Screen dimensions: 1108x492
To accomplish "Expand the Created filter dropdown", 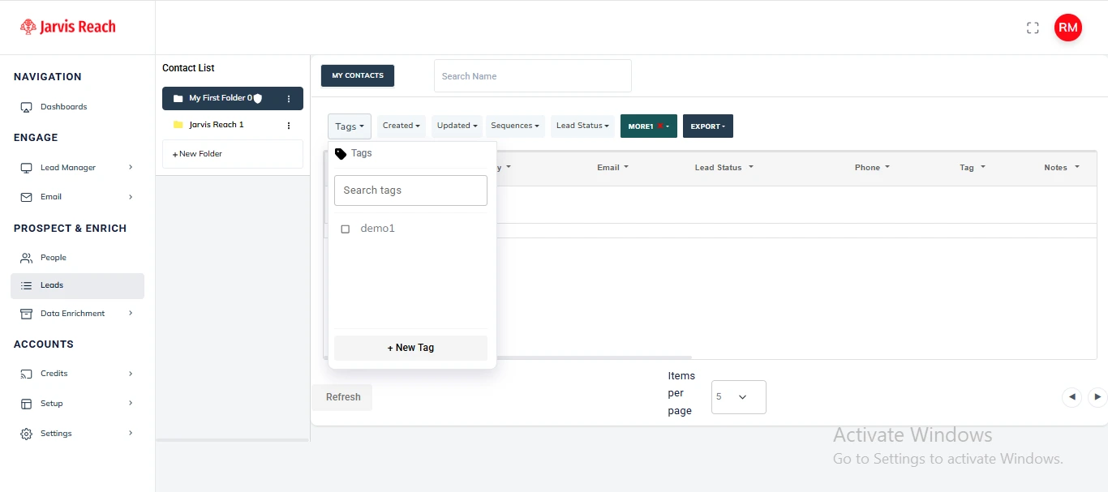I will tap(401, 126).
